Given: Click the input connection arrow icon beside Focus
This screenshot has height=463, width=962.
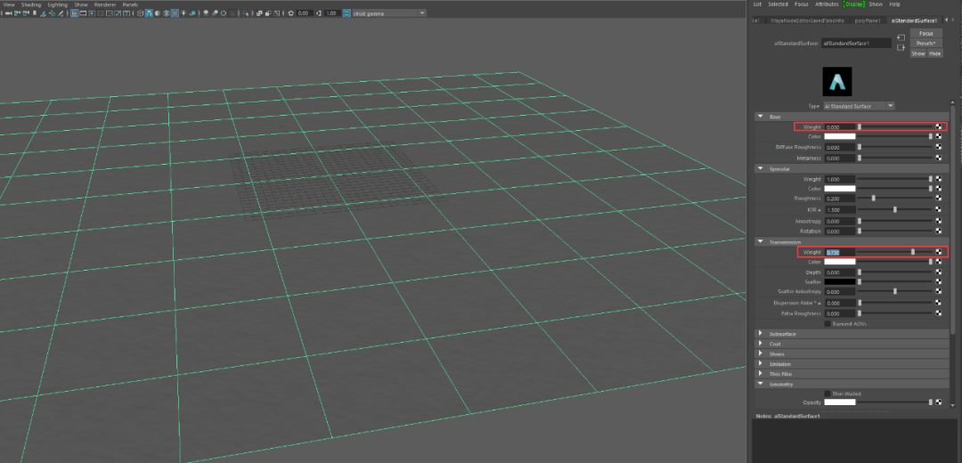Looking at the screenshot, I should [x=901, y=37].
